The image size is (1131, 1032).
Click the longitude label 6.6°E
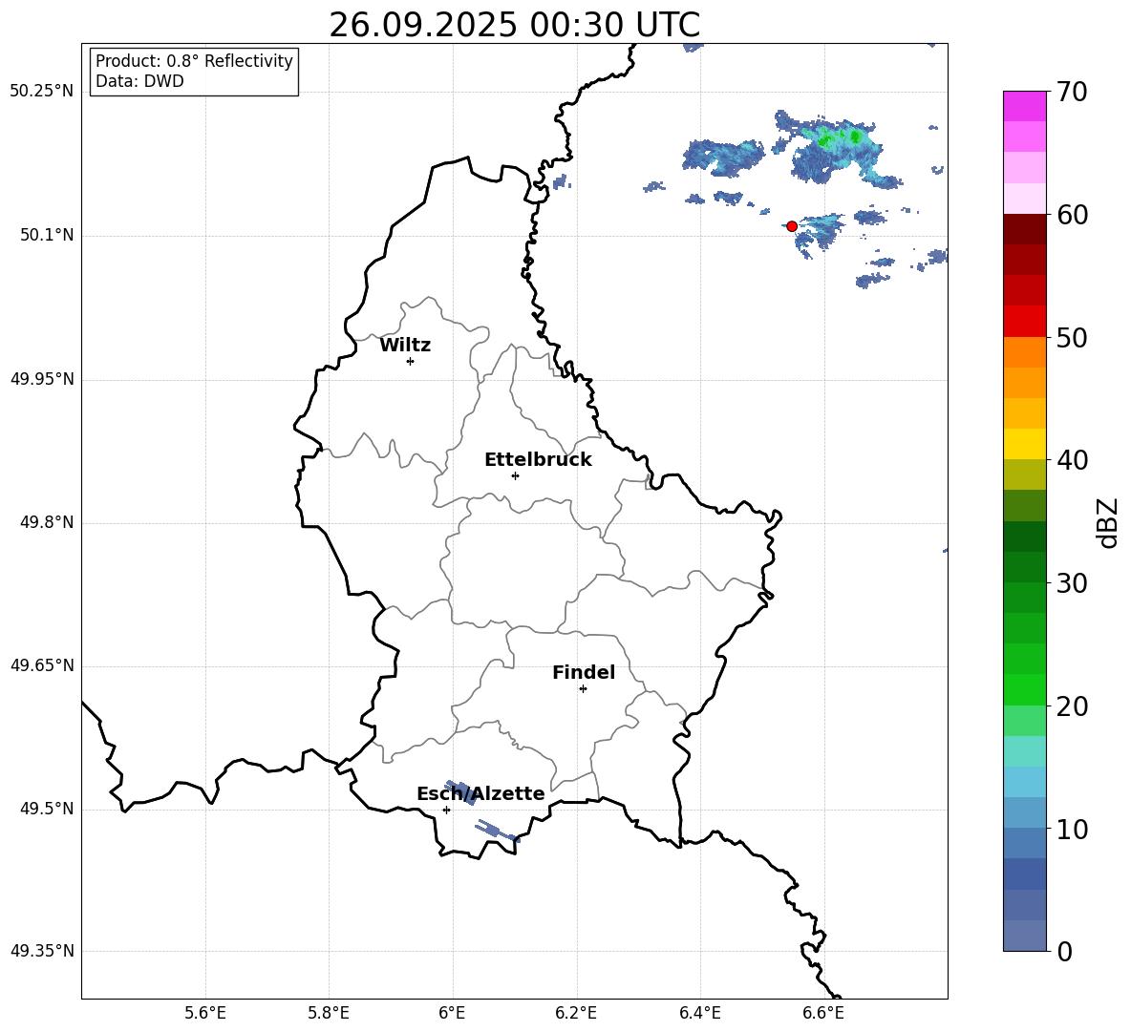tap(823, 1014)
